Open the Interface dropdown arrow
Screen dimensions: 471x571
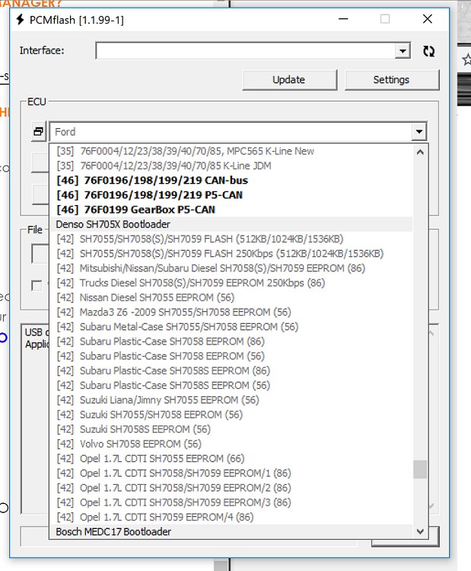pos(403,50)
